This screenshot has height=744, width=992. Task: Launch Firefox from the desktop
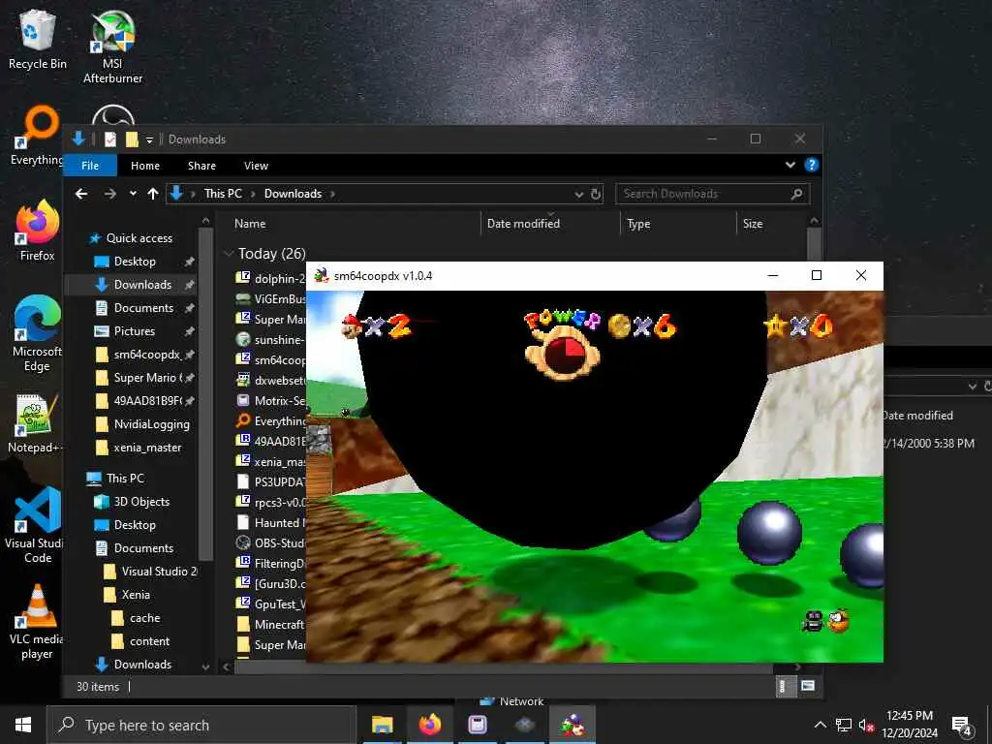(x=38, y=231)
